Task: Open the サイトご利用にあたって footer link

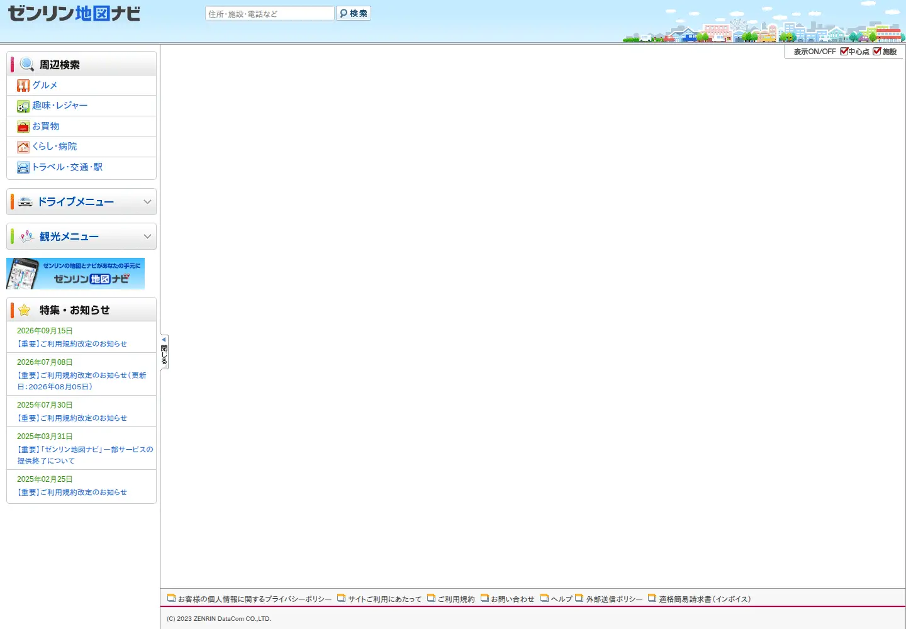Action: point(384,599)
